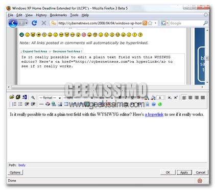Screen dimensions: 215x190
Task: Open the editor's blue help icon
Action: tap(154, 104)
